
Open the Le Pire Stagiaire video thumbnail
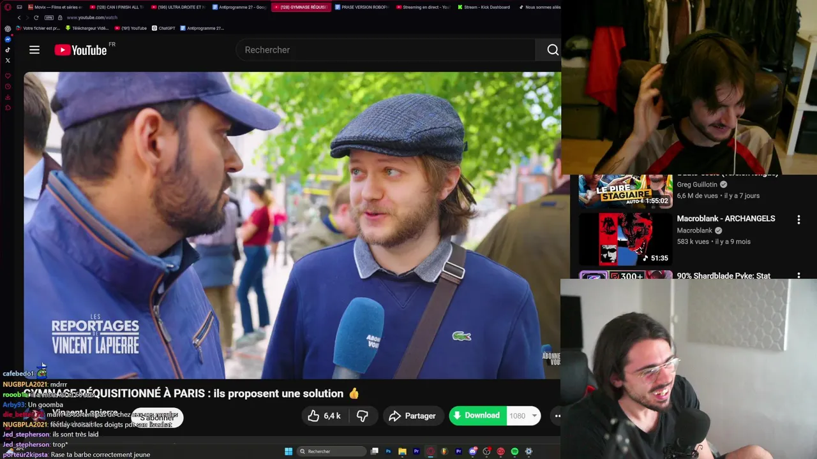(626, 191)
